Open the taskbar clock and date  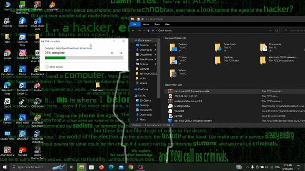tap(288, 167)
